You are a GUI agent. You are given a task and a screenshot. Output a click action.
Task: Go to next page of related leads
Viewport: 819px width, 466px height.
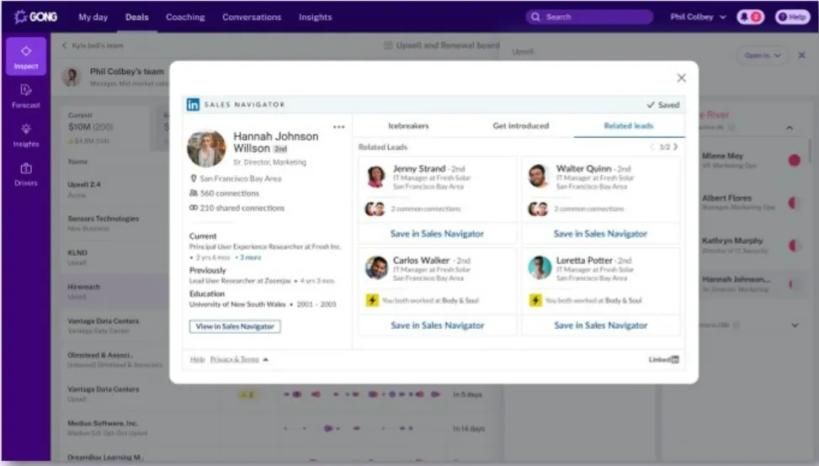(676, 146)
